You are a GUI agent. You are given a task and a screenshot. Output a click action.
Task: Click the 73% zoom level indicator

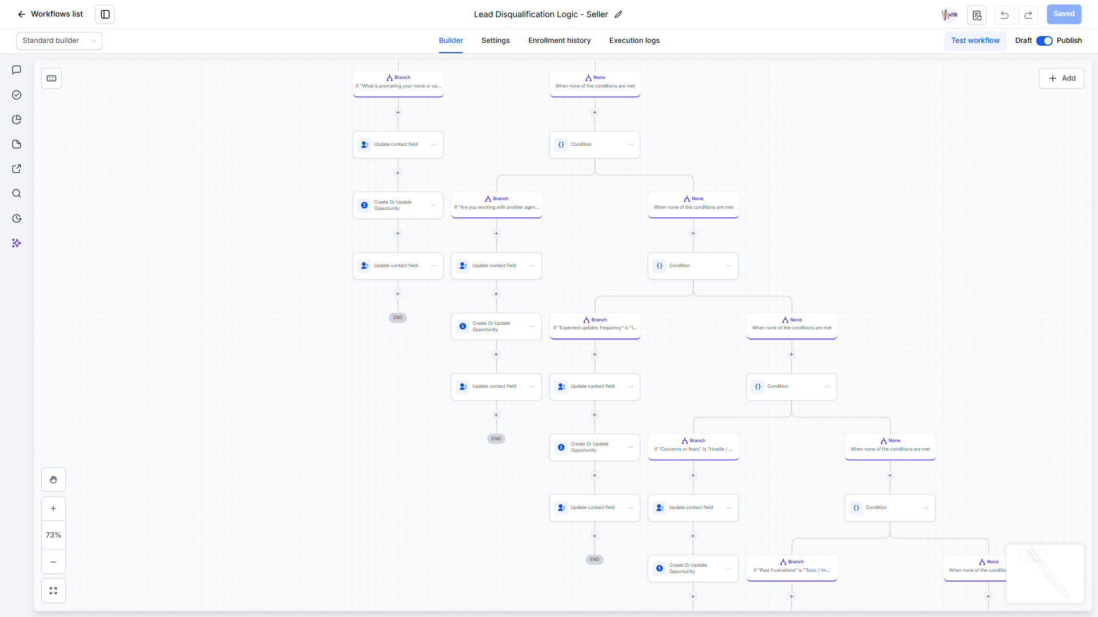click(53, 535)
